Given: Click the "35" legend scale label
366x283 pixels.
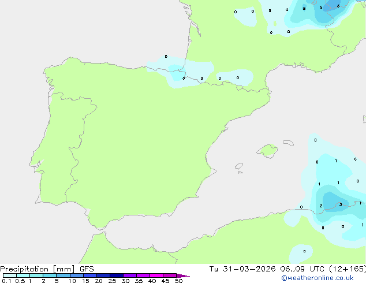Looking at the screenshot, I should pos(139,281).
